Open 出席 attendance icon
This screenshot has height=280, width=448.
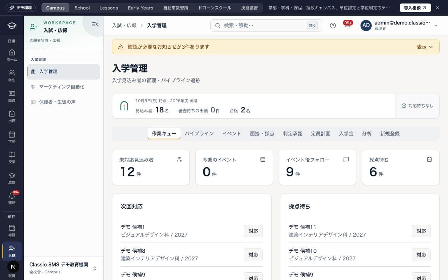[12, 117]
